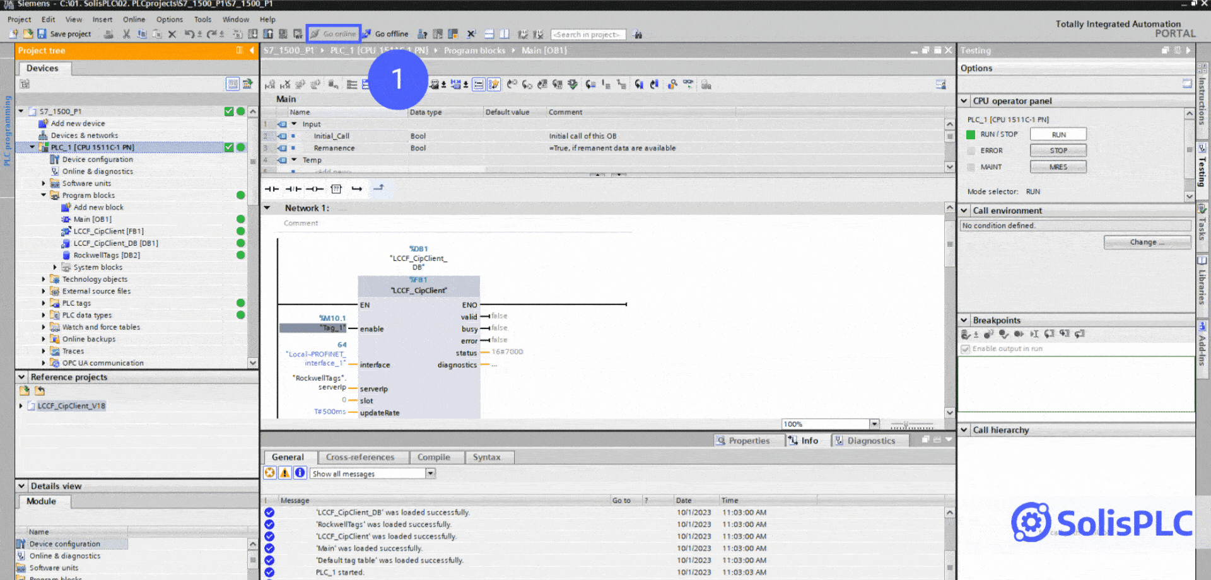Insert a normally open contact in the ladder
The height and width of the screenshot is (580, 1211).
(x=271, y=188)
